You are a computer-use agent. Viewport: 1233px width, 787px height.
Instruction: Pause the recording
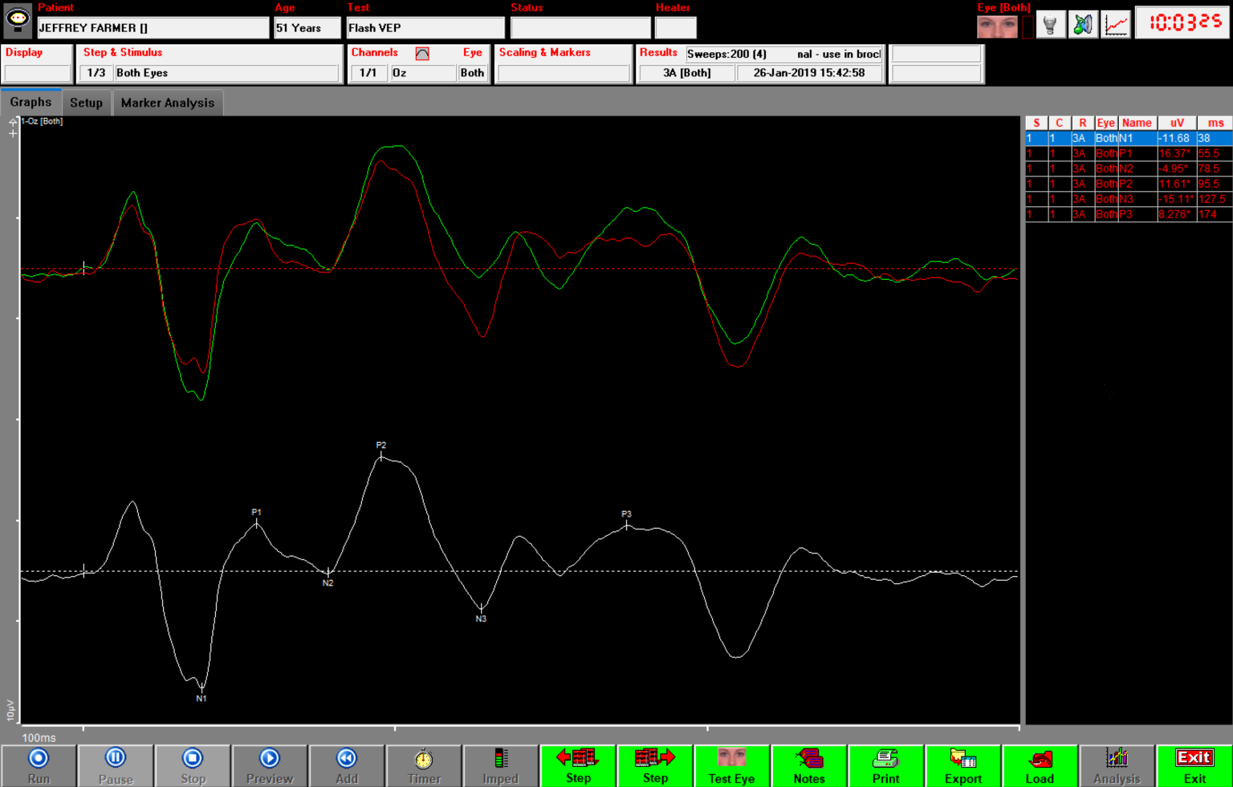point(116,763)
